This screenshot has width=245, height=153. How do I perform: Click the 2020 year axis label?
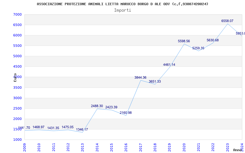click(x=184, y=147)
